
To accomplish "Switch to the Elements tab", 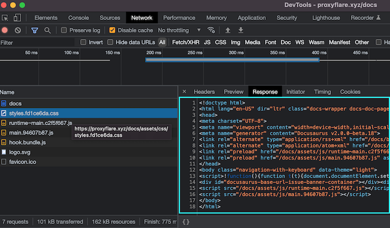I will click(x=46, y=18).
